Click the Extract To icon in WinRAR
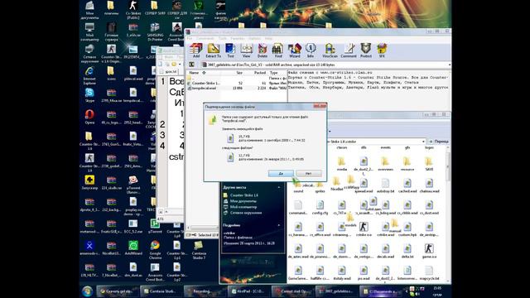This screenshot has height=298, width=530. coord(214,50)
